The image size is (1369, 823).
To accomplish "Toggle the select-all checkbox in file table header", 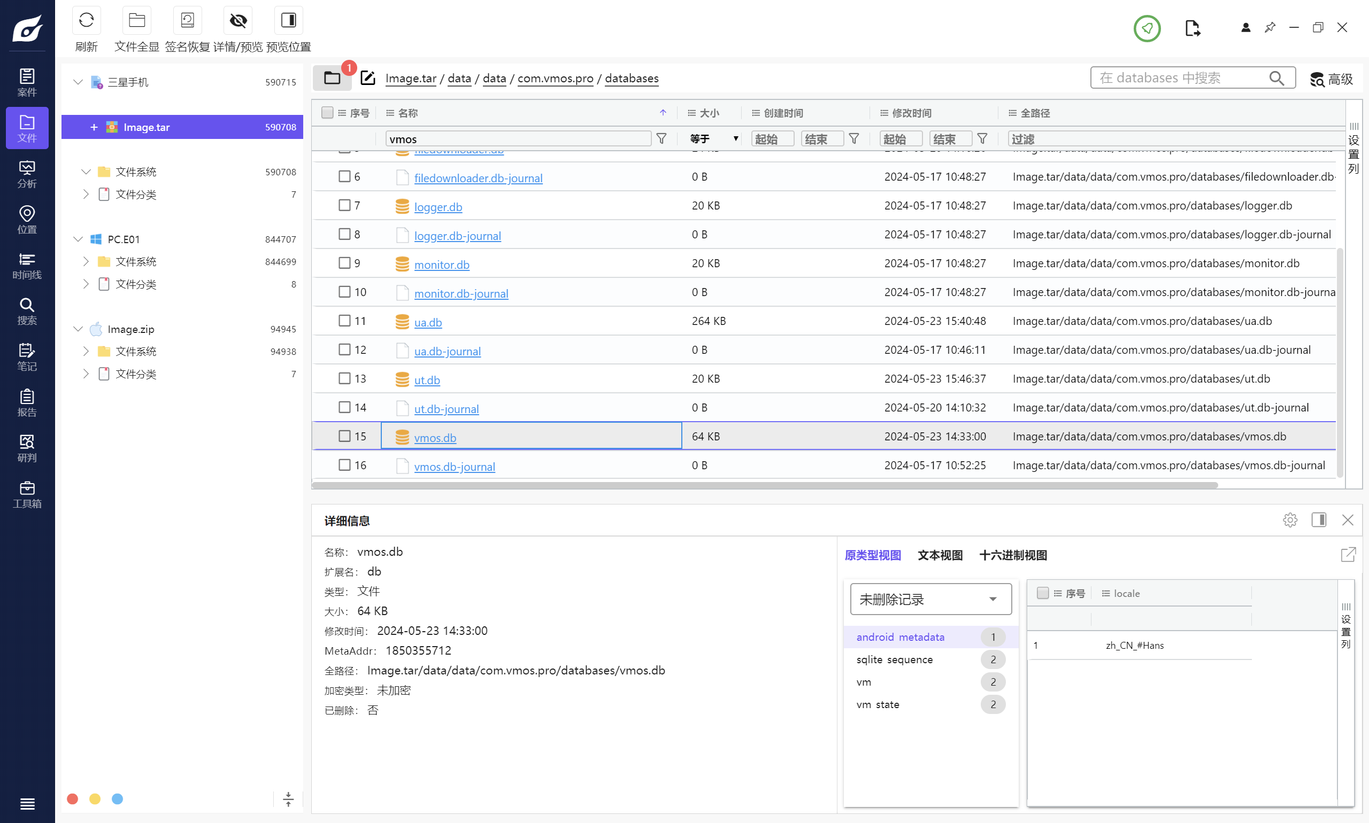I will coord(327,113).
